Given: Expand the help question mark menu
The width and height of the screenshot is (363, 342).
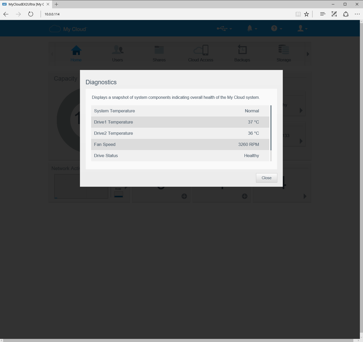Looking at the screenshot, I should tap(276, 28).
